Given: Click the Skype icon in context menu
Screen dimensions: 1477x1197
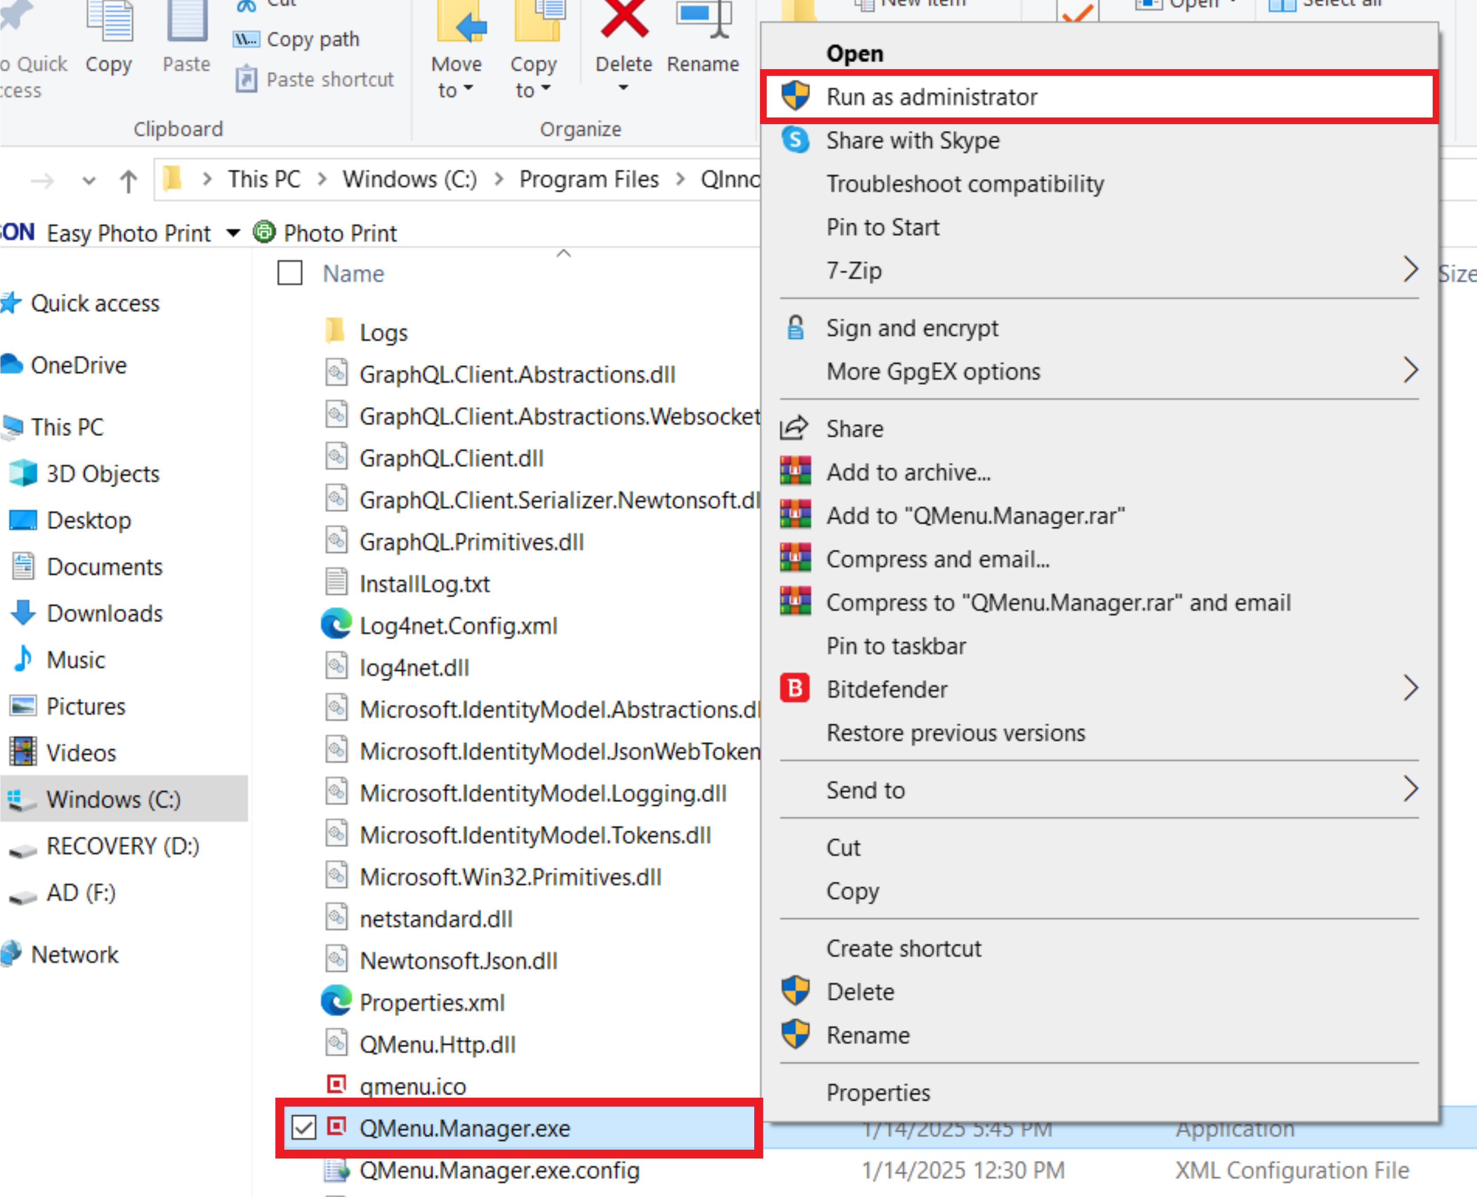Looking at the screenshot, I should point(795,140).
